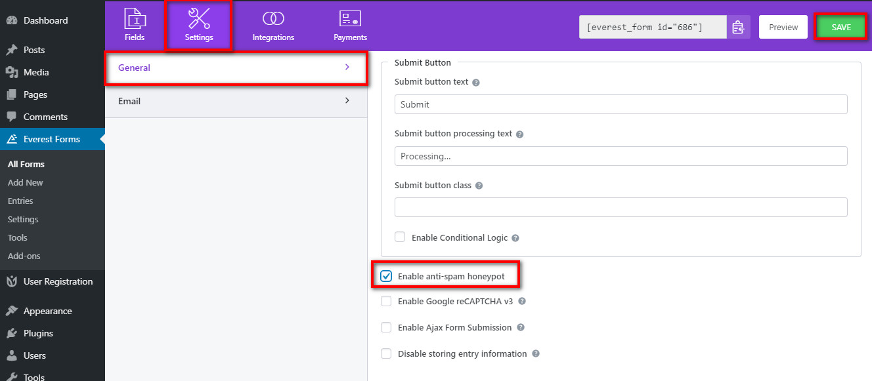This screenshot has width=872, height=381.
Task: Click the Appearance paintbrush icon
Action: (12, 311)
